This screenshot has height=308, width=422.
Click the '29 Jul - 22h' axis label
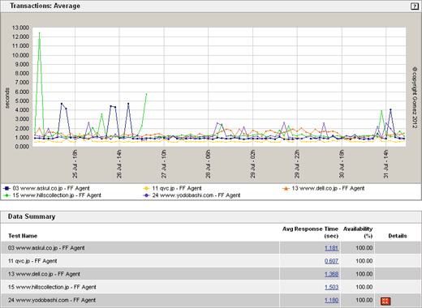297,164
